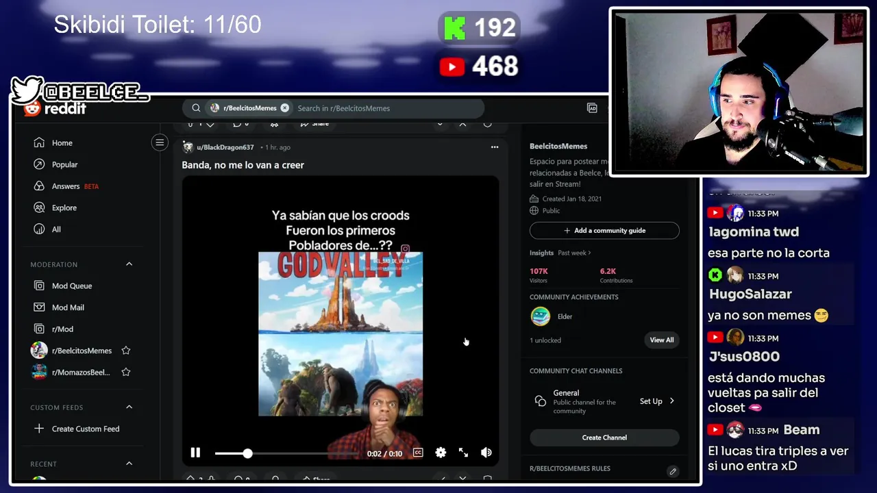This screenshot has height=493, width=877.
Task: Open the Advertise icon in header
Action: 592,108
